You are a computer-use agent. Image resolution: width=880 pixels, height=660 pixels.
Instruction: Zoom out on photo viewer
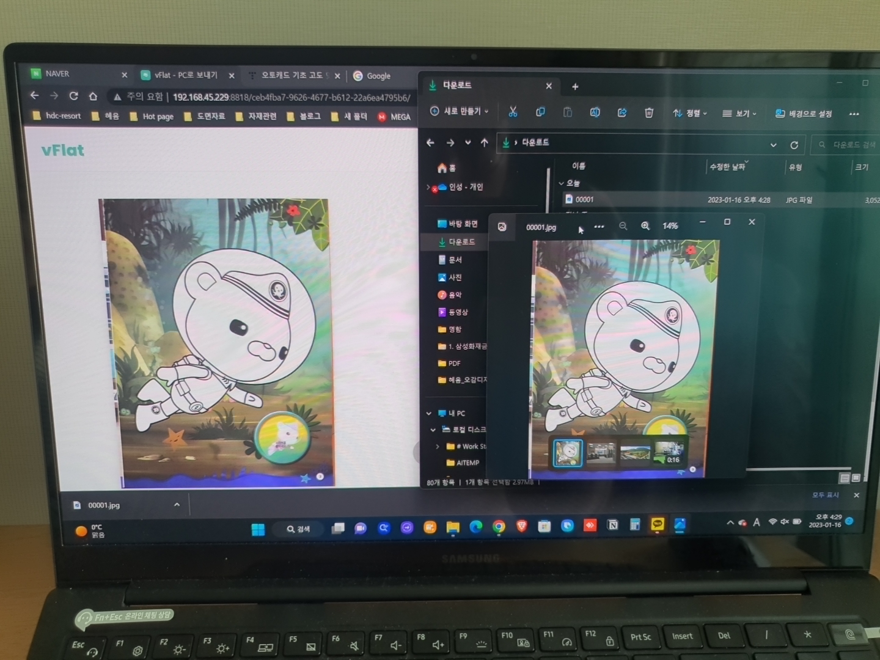(x=623, y=226)
